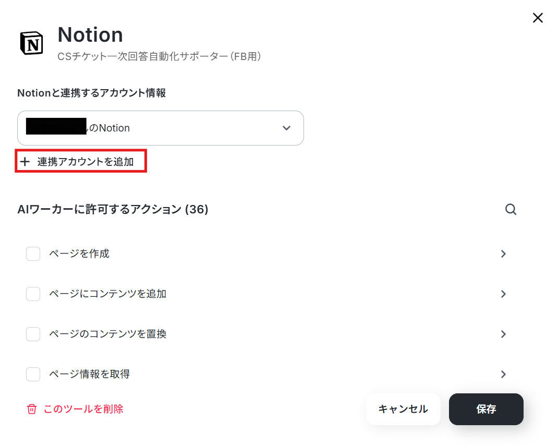The image size is (546, 445).
Task: Expand ページにコンテンツを追加 details chevron
Action: pos(503,294)
